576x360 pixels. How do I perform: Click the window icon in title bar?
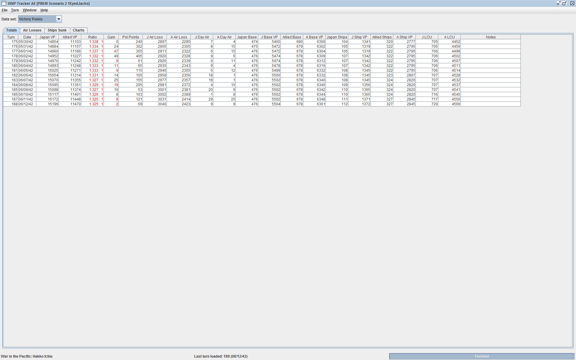[4, 3]
